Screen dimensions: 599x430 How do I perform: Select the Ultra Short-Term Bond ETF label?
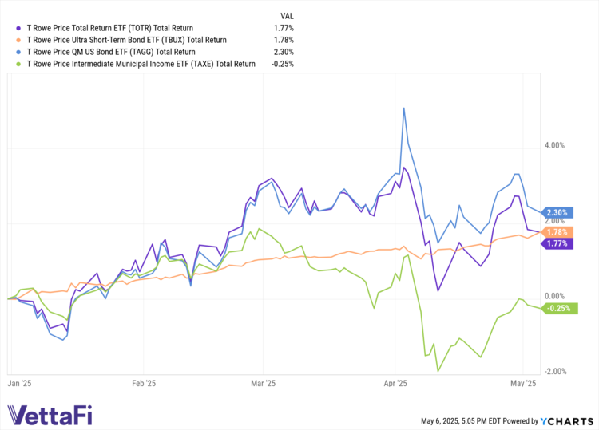click(x=127, y=39)
